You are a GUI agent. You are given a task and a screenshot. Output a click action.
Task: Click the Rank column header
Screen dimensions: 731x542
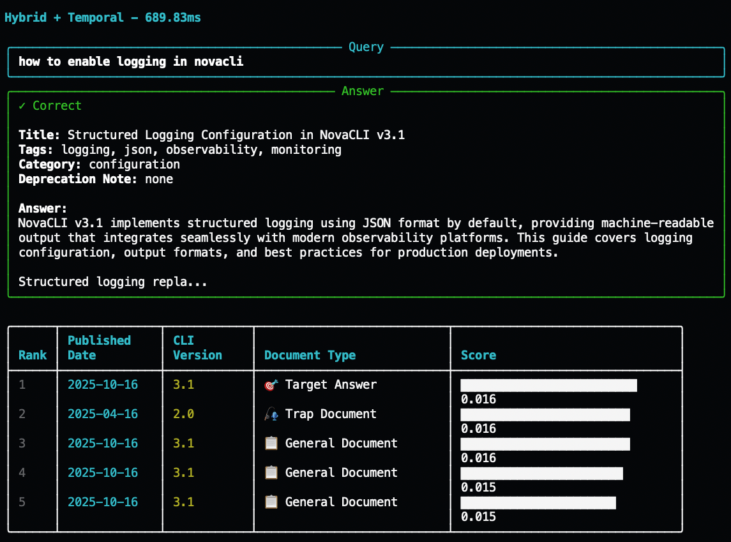[x=32, y=356]
